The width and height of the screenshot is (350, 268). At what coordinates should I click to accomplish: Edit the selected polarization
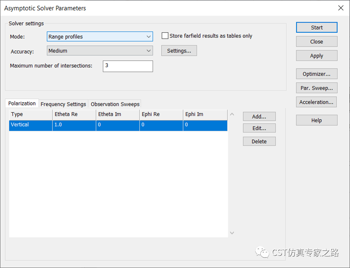pos(259,128)
